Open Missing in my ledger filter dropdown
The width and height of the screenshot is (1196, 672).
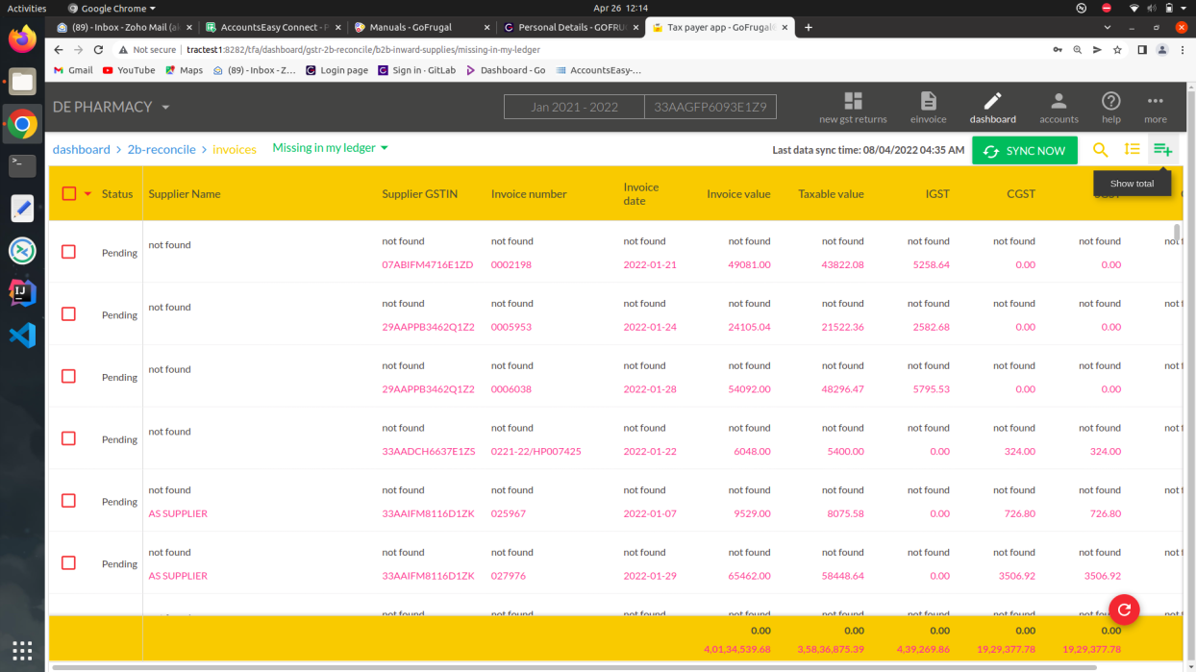pyautogui.click(x=330, y=148)
